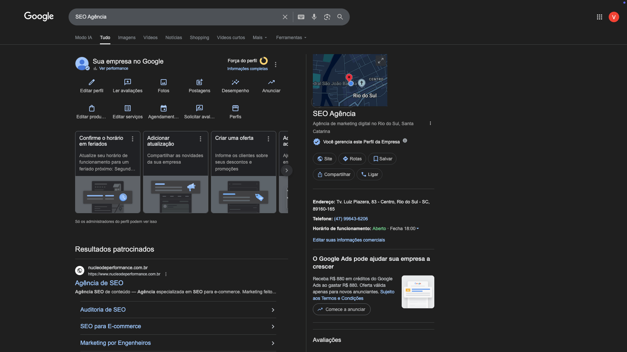The height and width of the screenshot is (352, 627).
Task: Search by voice microphone icon
Action: pos(314,17)
